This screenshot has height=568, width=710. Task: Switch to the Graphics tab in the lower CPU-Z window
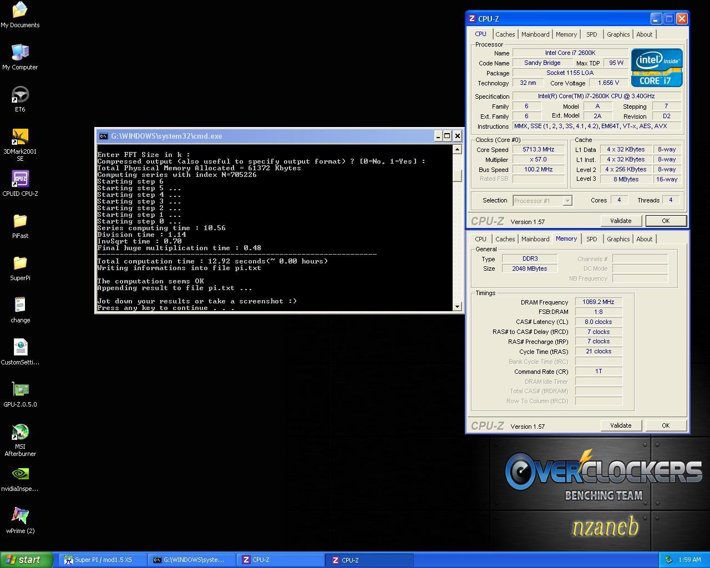[x=618, y=239]
